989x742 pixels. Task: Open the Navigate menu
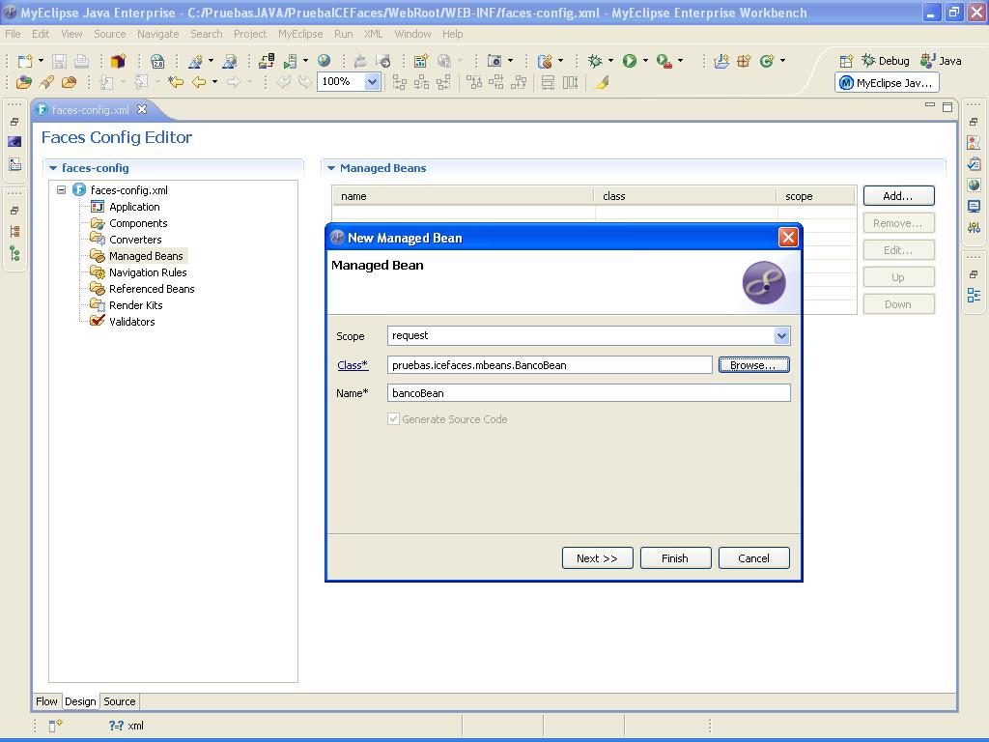[x=158, y=34]
